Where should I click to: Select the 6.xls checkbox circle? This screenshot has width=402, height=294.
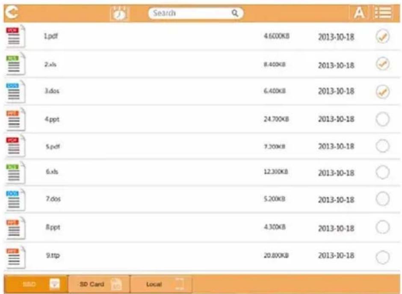[x=382, y=172]
